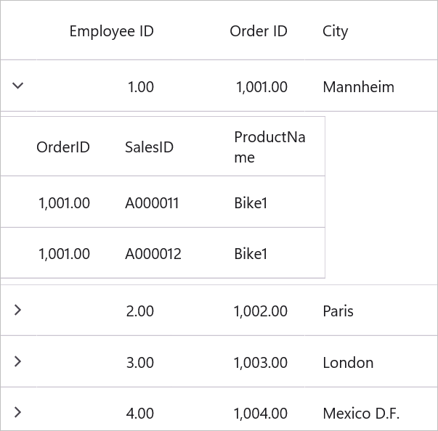
Task: Expand the Mexico D.F. row details
Action: (x=18, y=412)
